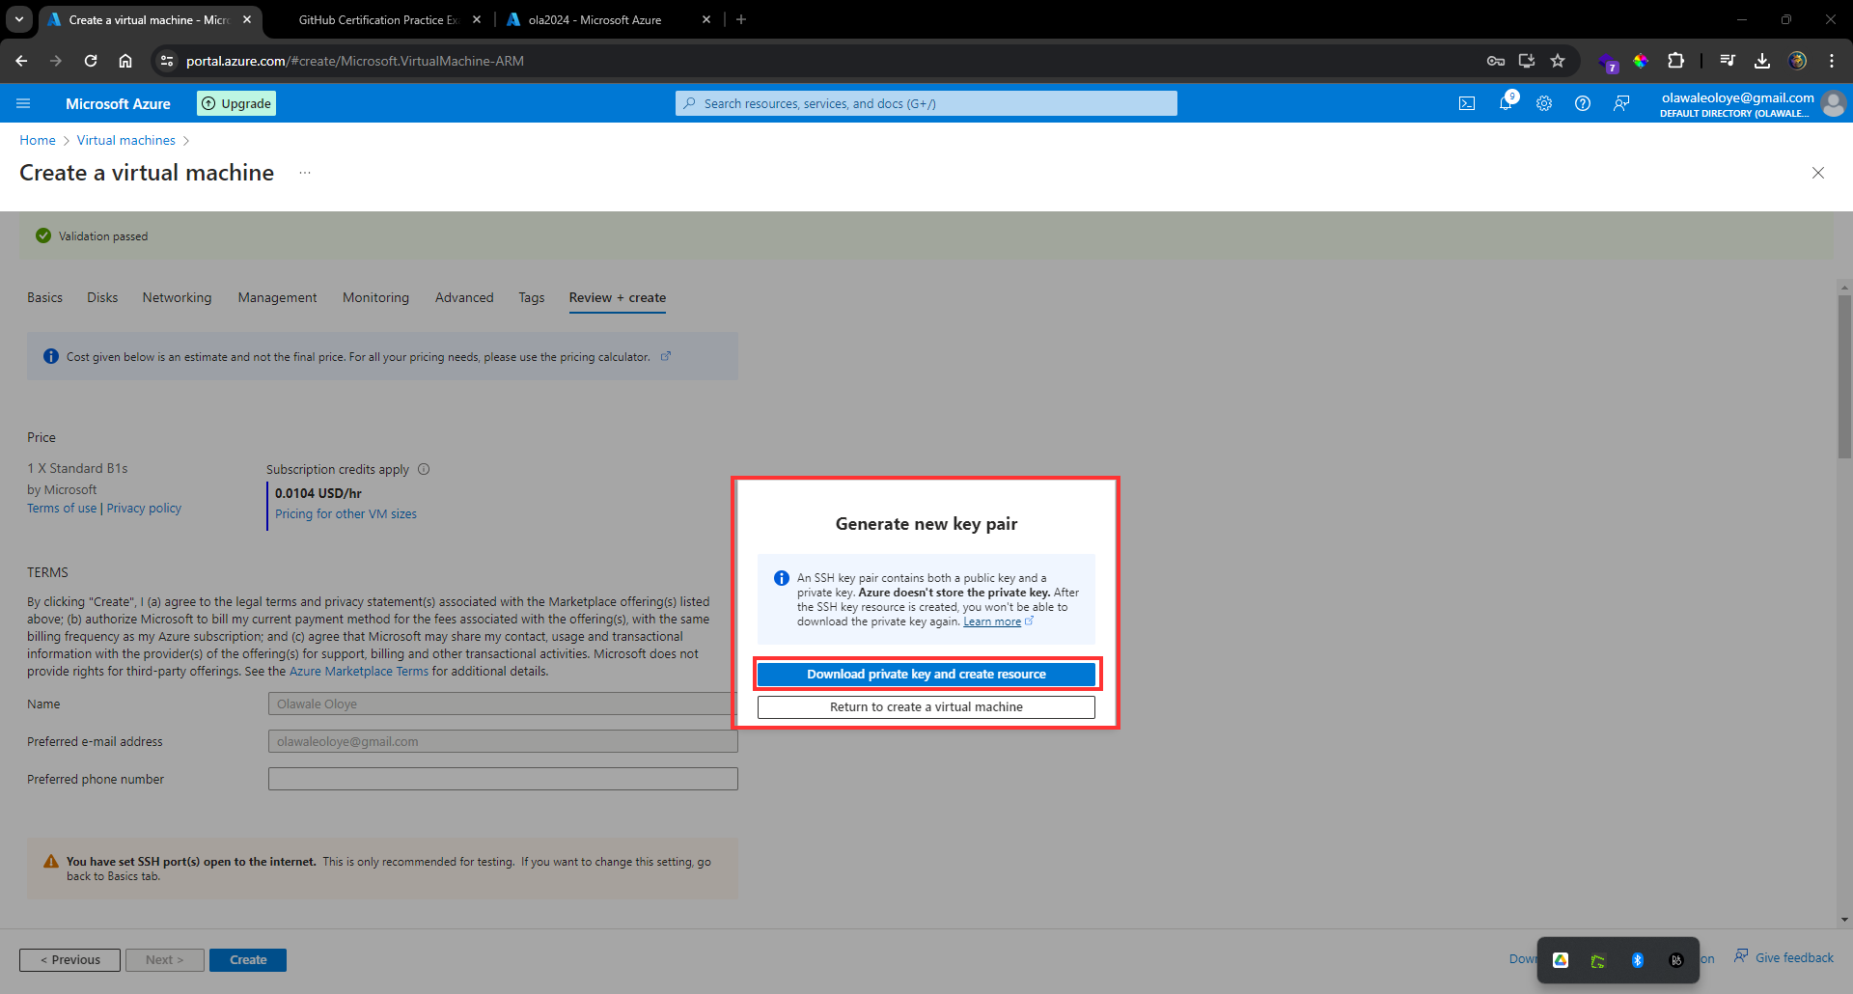
Task: Switch to the Advanced tab
Action: tap(464, 297)
